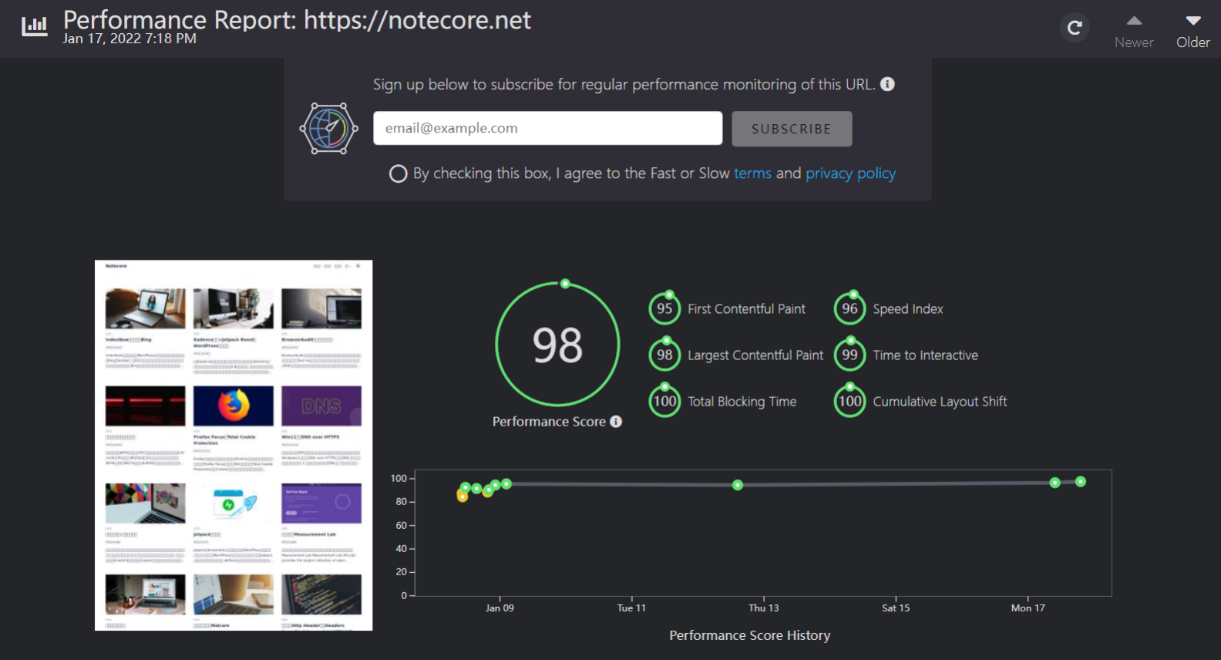Image resolution: width=1221 pixels, height=660 pixels.
Task: Click the Fast or Slow globe logo
Action: (x=328, y=129)
